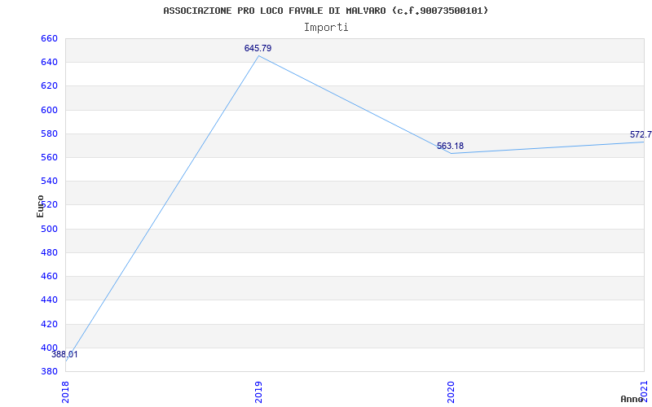Click the 600 y-axis value
The image size is (652, 407).
click(x=49, y=110)
